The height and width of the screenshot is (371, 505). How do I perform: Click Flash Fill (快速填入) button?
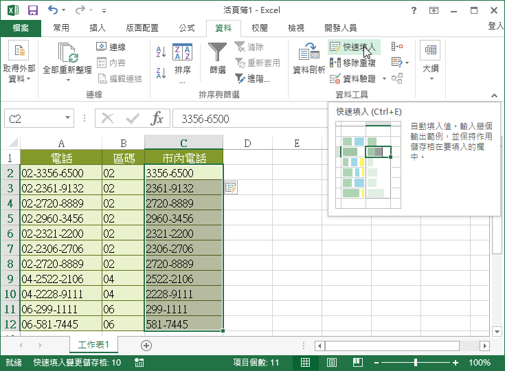point(354,47)
